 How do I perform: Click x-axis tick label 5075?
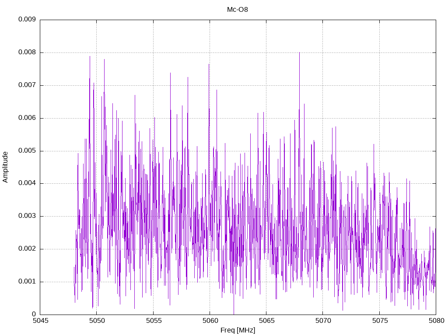point(380,321)
